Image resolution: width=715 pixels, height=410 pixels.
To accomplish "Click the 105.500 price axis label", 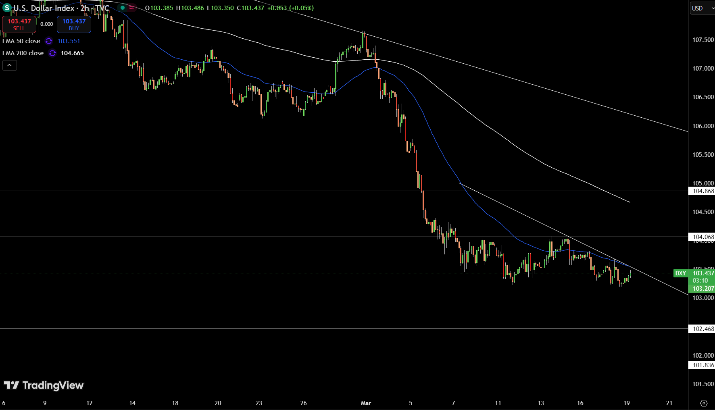I will click(x=703, y=155).
